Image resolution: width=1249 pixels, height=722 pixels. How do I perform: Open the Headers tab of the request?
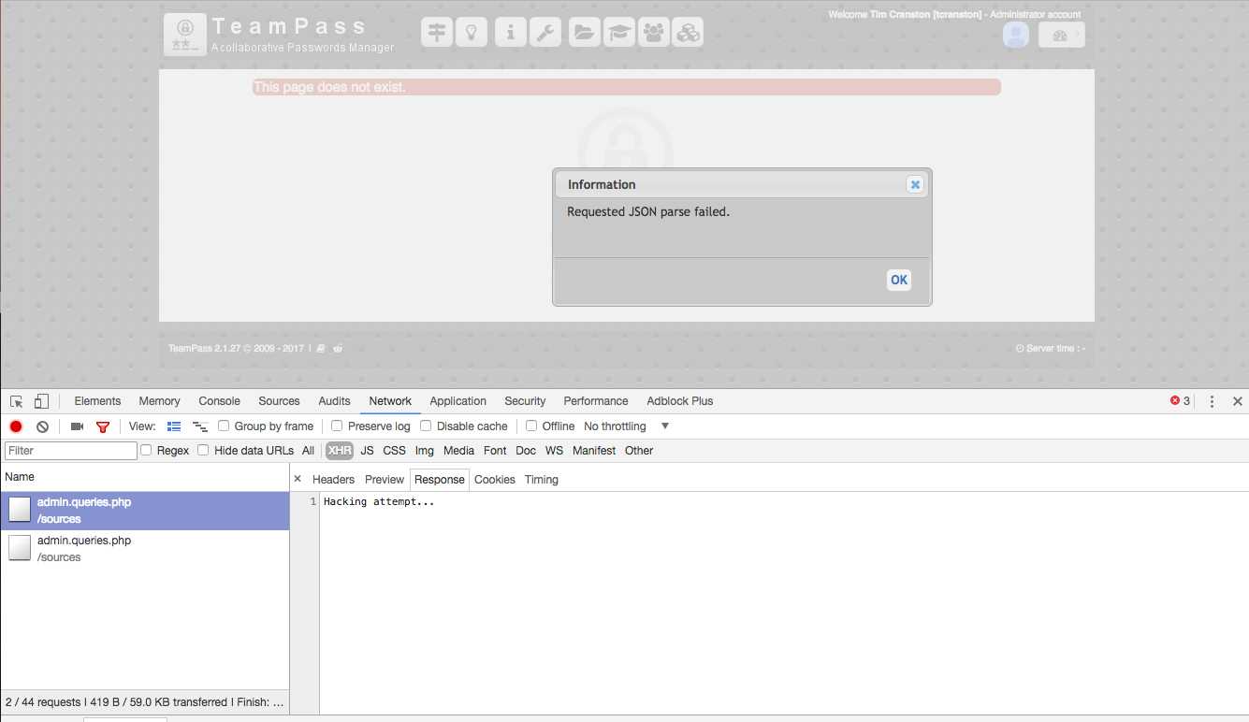coord(334,480)
